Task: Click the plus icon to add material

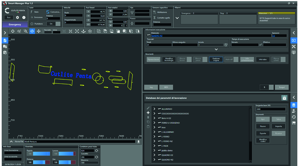Action: pos(148,113)
